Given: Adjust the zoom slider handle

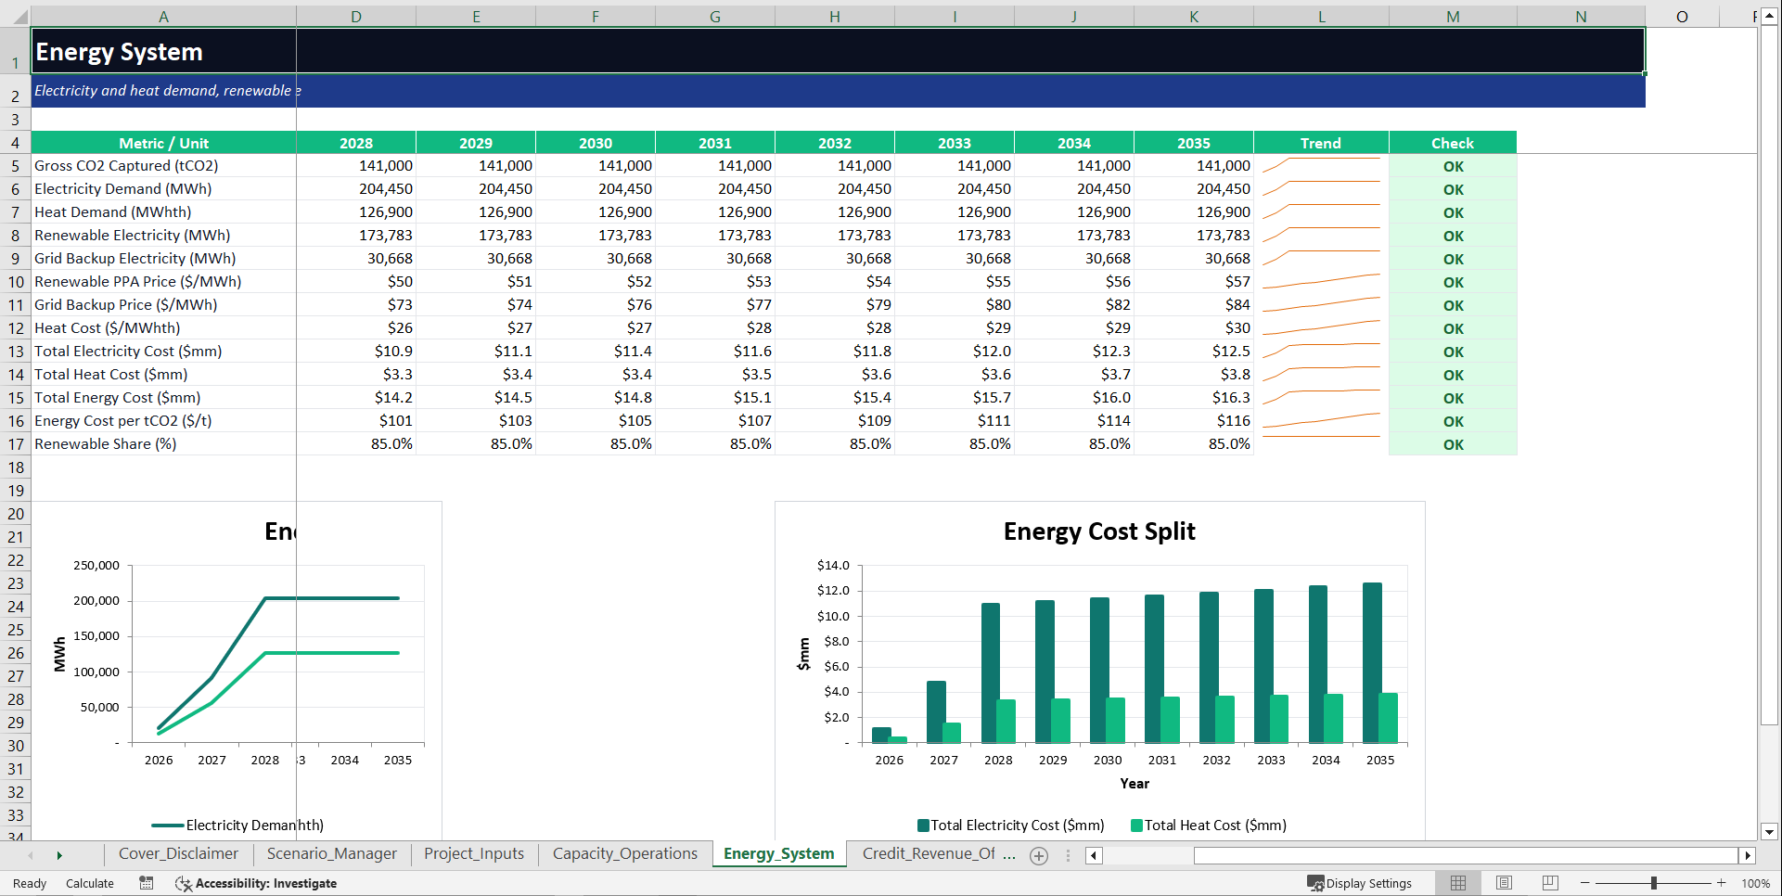Looking at the screenshot, I should click(x=1654, y=883).
